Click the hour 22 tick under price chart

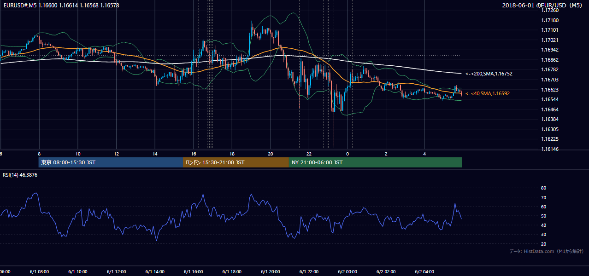click(x=309, y=154)
